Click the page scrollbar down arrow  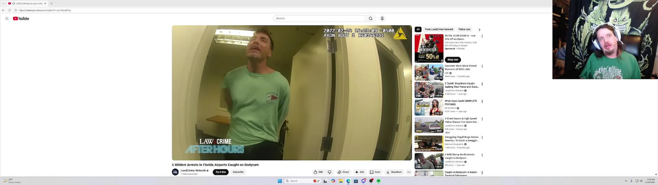coord(656,174)
